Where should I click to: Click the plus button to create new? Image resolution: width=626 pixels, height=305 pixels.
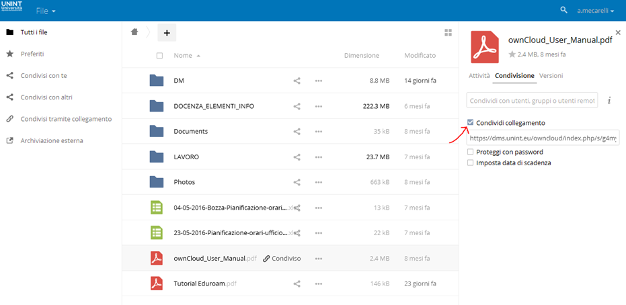(x=167, y=33)
